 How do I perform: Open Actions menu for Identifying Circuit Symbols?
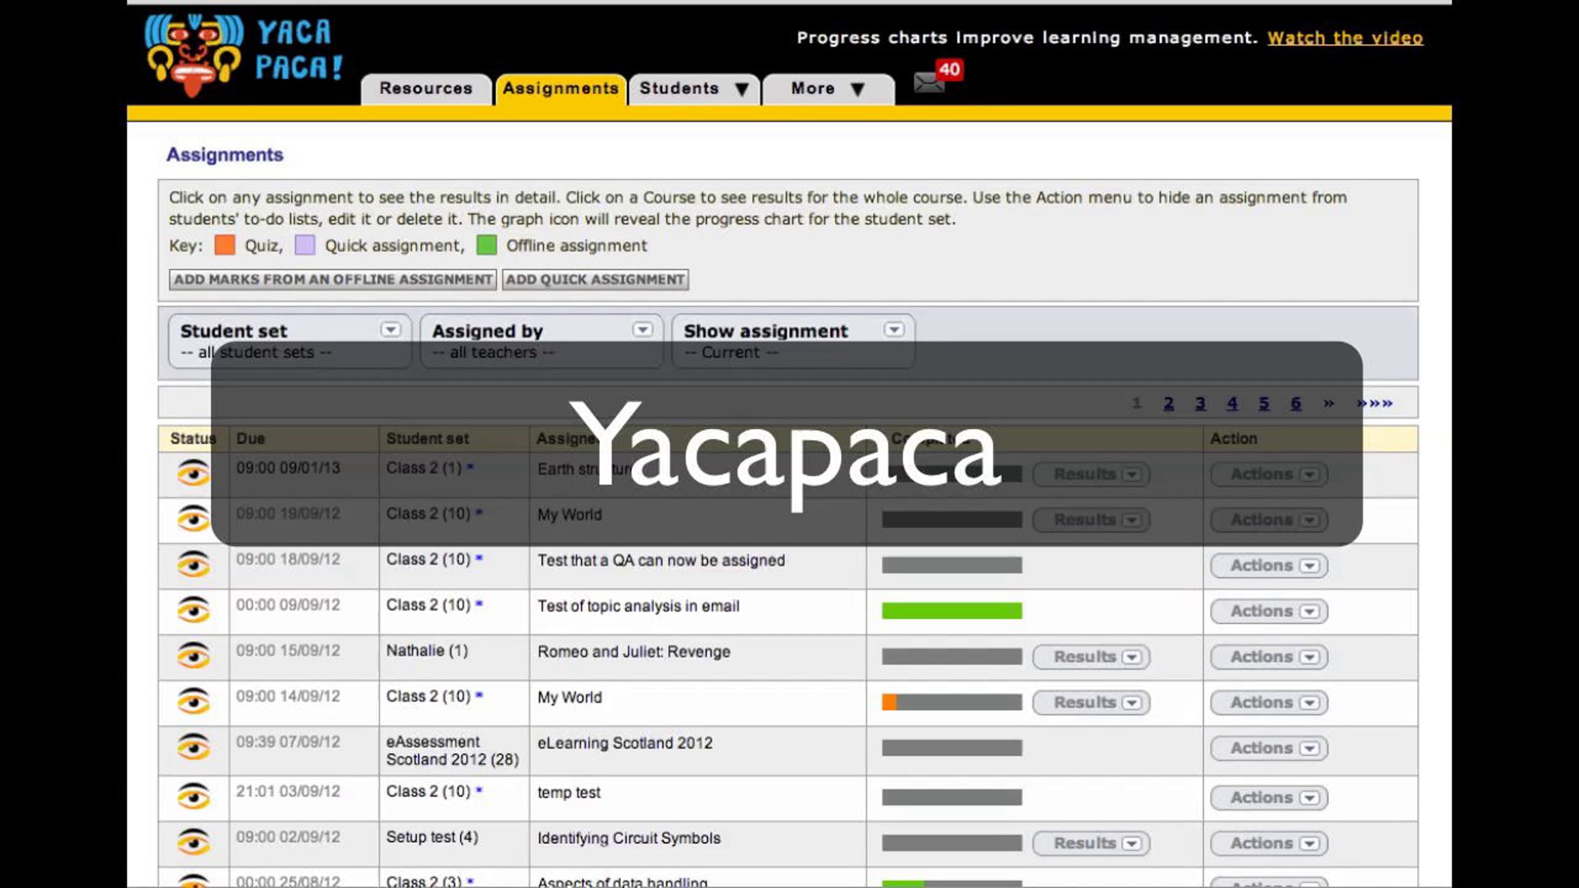pyautogui.click(x=1269, y=843)
